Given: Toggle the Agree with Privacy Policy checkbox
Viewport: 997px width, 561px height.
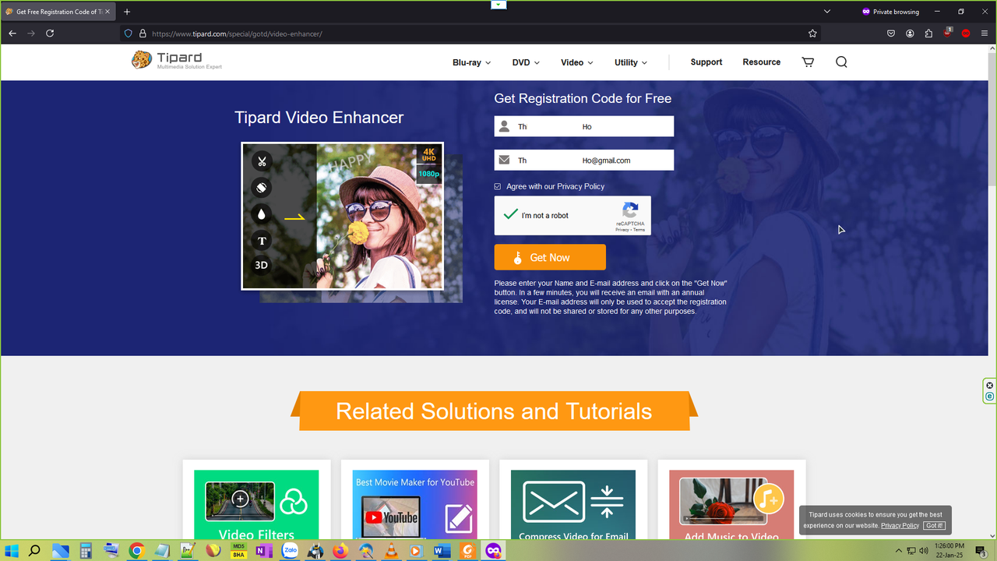Looking at the screenshot, I should [498, 187].
